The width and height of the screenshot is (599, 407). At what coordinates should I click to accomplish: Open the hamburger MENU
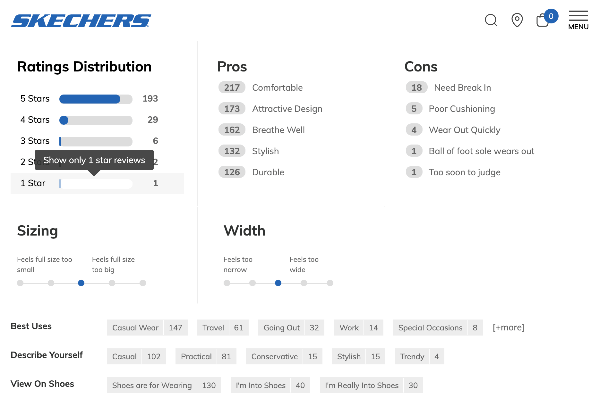pos(578,21)
